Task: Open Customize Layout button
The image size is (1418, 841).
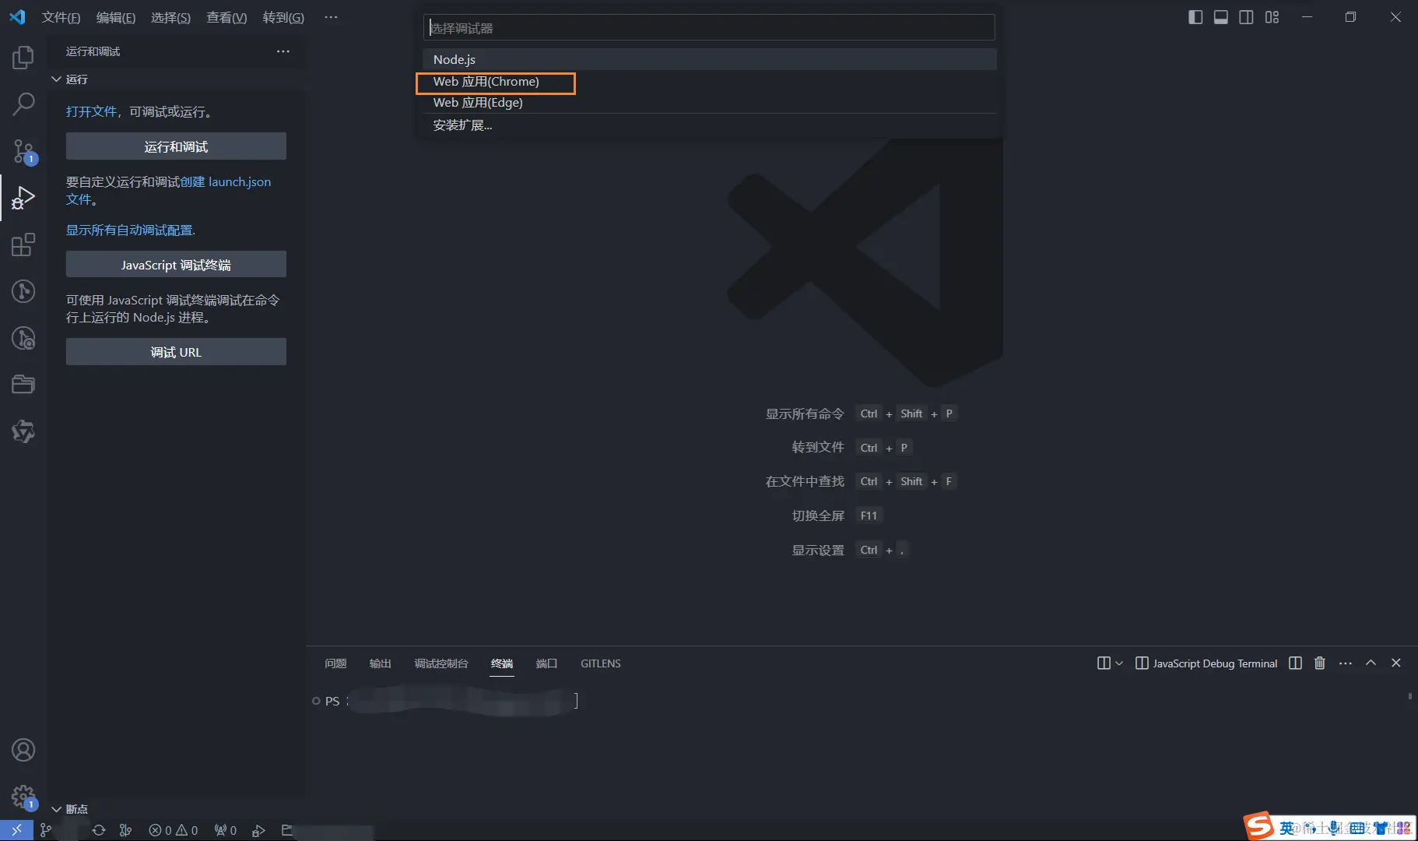Action: click(1272, 17)
